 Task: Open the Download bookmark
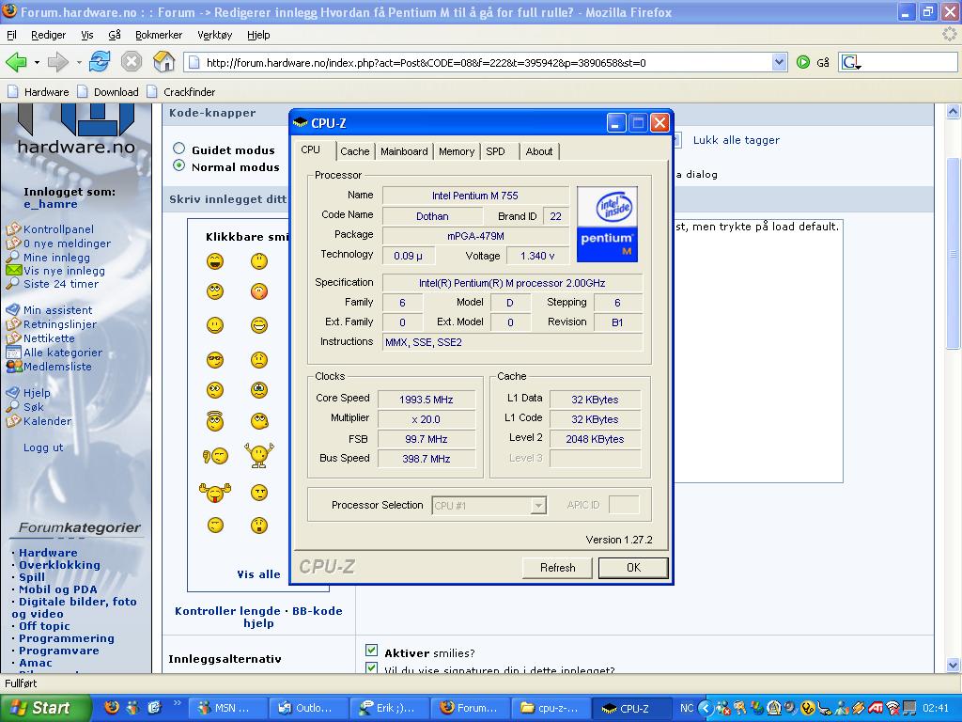point(108,92)
